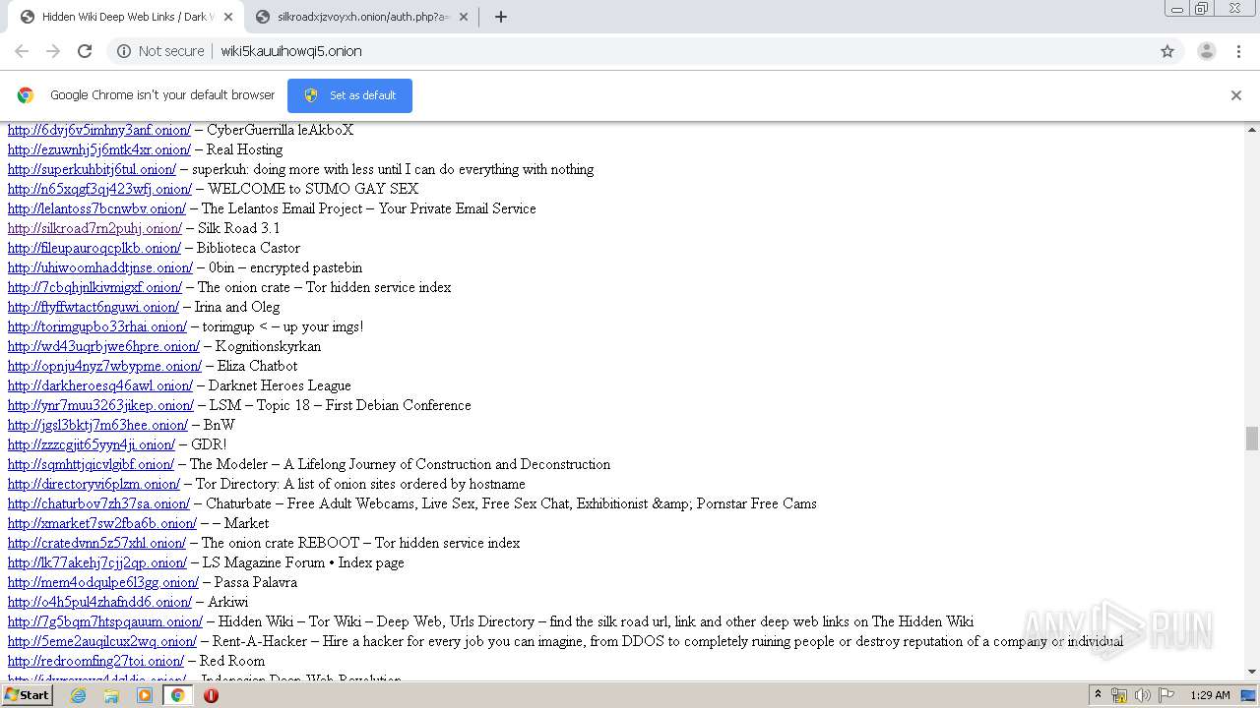
Task: Click the 1:29 AM system clock
Action: [x=1210, y=695]
